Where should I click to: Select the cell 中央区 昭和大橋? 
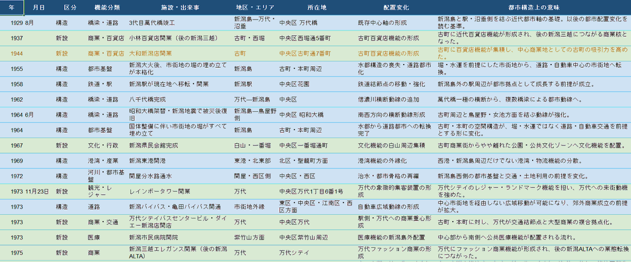317,114
